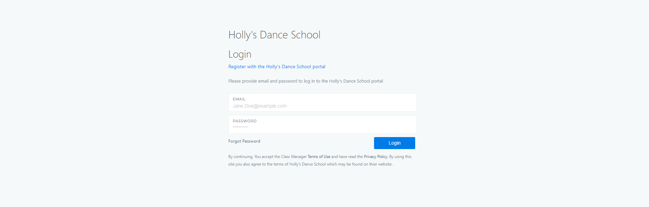This screenshot has width=649, height=207.
Task: Click the Jane.Doe@example.com placeholder text
Action: coord(260,106)
